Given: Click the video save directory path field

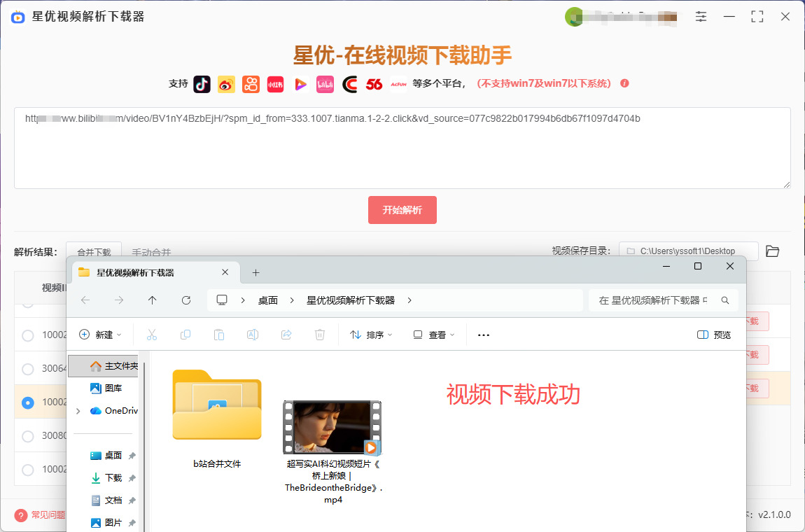Looking at the screenshot, I should pyautogui.click(x=689, y=251).
